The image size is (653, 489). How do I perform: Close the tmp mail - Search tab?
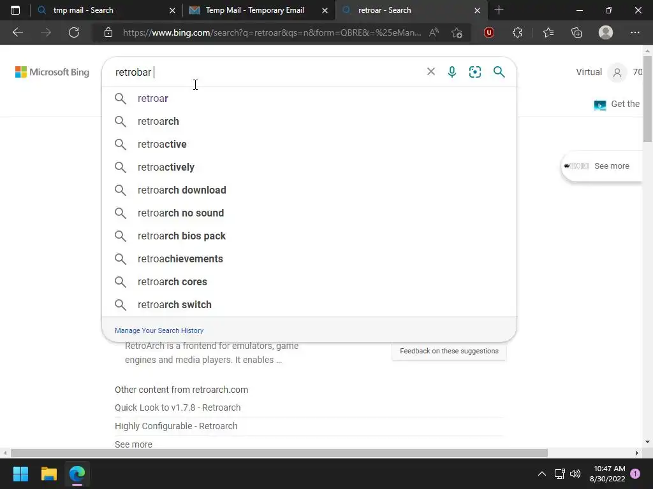[172, 10]
